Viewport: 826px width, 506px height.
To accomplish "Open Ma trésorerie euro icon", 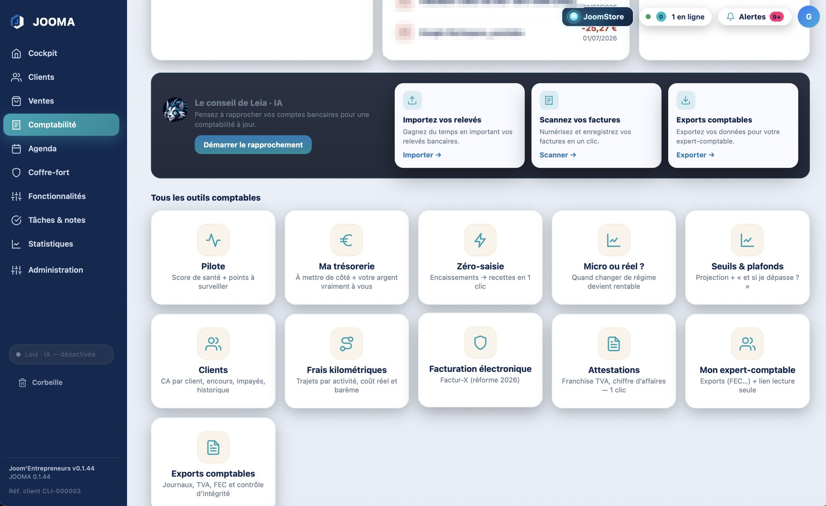I will (347, 240).
